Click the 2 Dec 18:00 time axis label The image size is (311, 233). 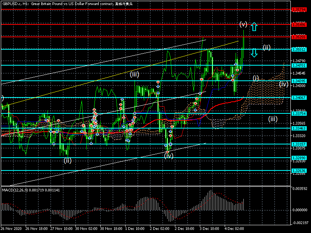pyautogui.click(x=184, y=229)
